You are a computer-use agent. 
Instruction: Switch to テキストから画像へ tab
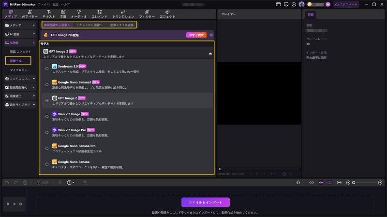point(89,25)
